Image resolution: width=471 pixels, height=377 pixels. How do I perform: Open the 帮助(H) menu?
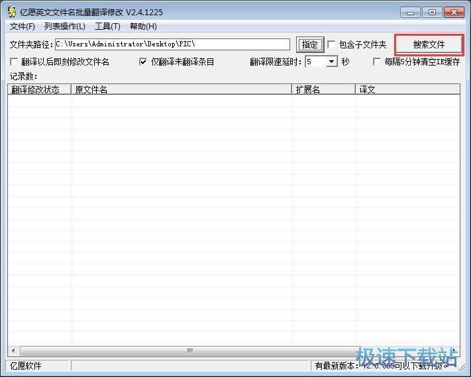coord(143,27)
